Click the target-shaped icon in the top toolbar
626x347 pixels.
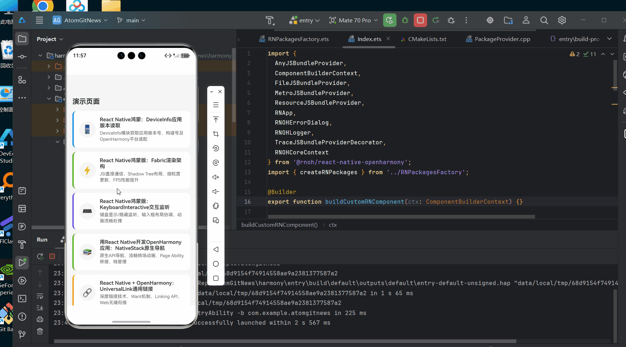490,21
